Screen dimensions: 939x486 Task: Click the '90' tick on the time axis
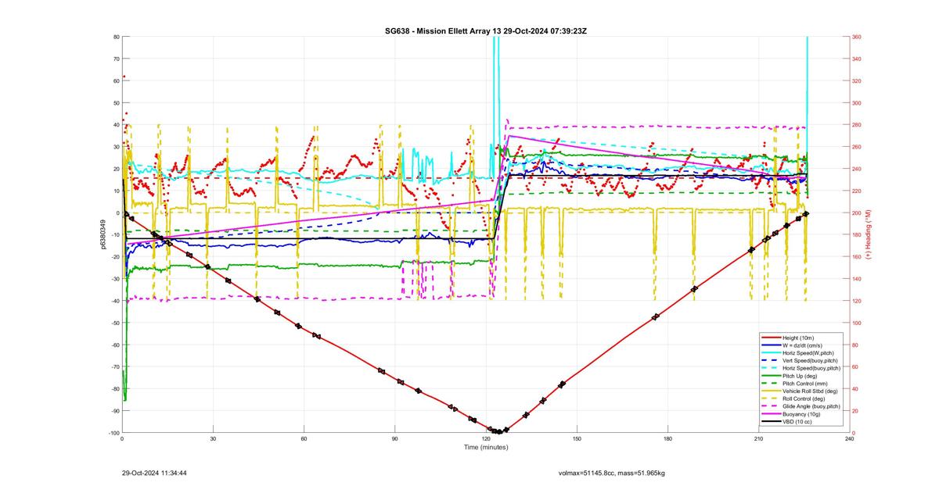[x=395, y=439]
